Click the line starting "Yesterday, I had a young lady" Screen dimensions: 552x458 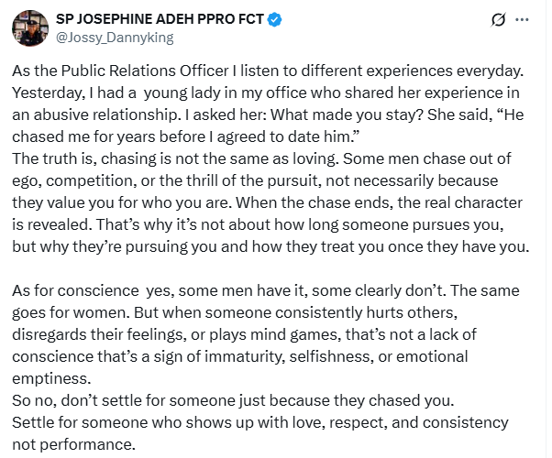[266, 93]
